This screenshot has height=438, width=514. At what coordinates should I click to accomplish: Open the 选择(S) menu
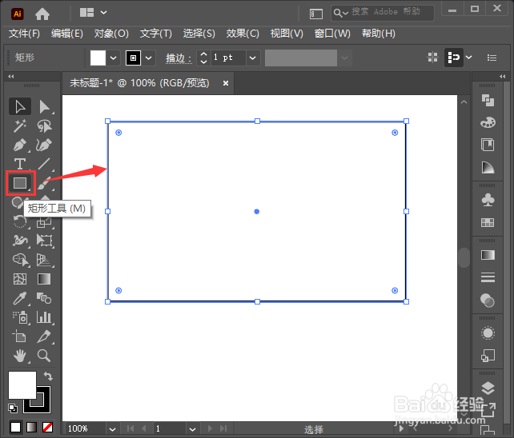pos(199,34)
